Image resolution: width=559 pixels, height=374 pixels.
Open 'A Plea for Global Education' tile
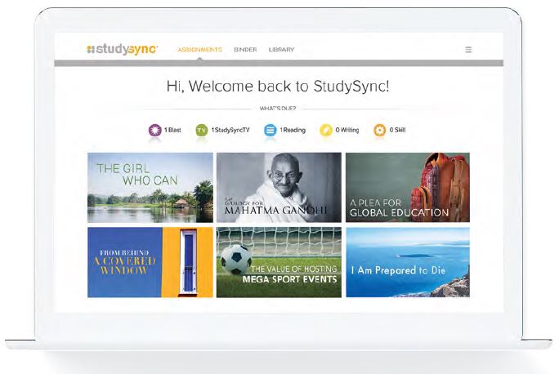tap(408, 188)
